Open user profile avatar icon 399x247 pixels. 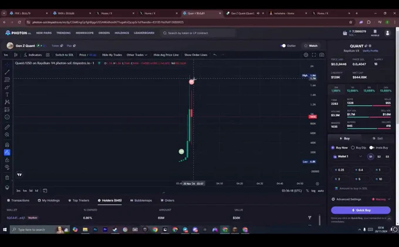point(387,33)
